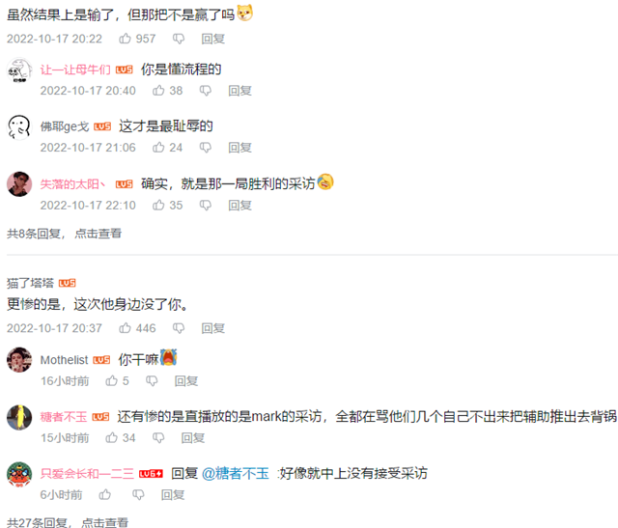
Task: Dislike the reply by 只爱会长和一二三
Action: 138,494
